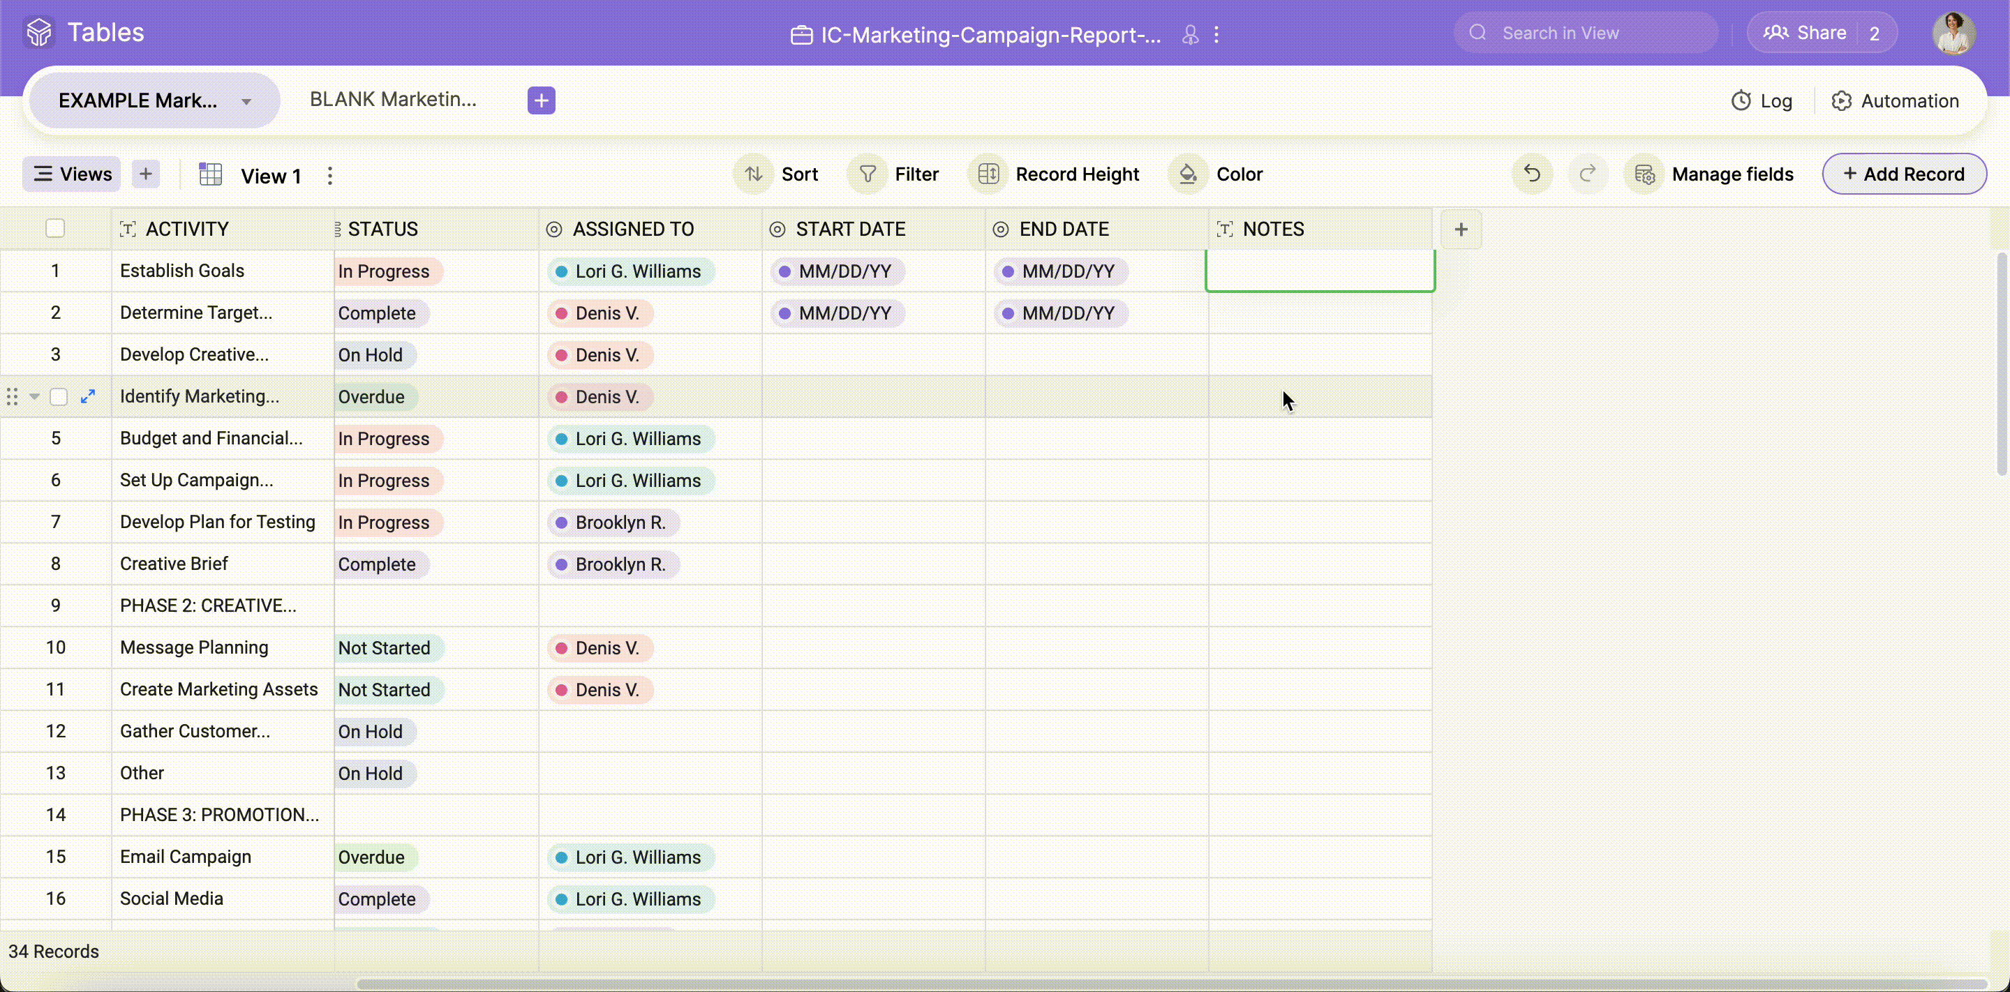Open Record Height settings
The height and width of the screenshot is (992, 2010).
(1057, 174)
